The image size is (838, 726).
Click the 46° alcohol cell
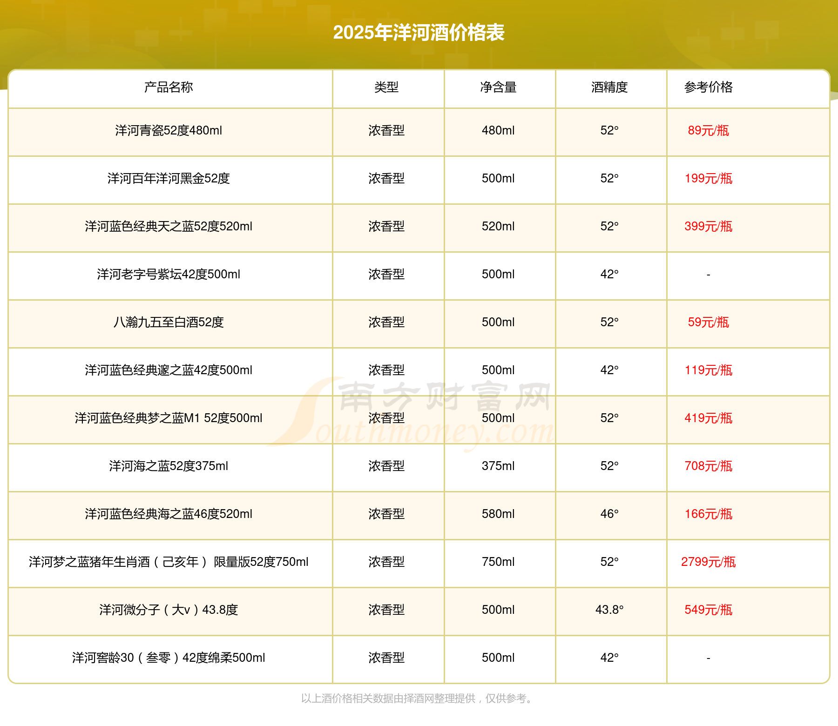pos(609,514)
